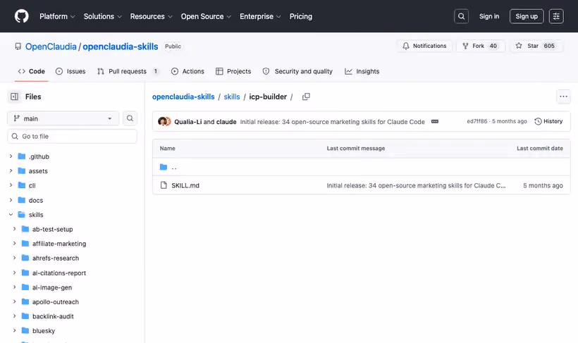Open the header commit message 'Initial release: 34…'
Image resolution: width=578 pixels, height=343 pixels.
tap(332, 122)
